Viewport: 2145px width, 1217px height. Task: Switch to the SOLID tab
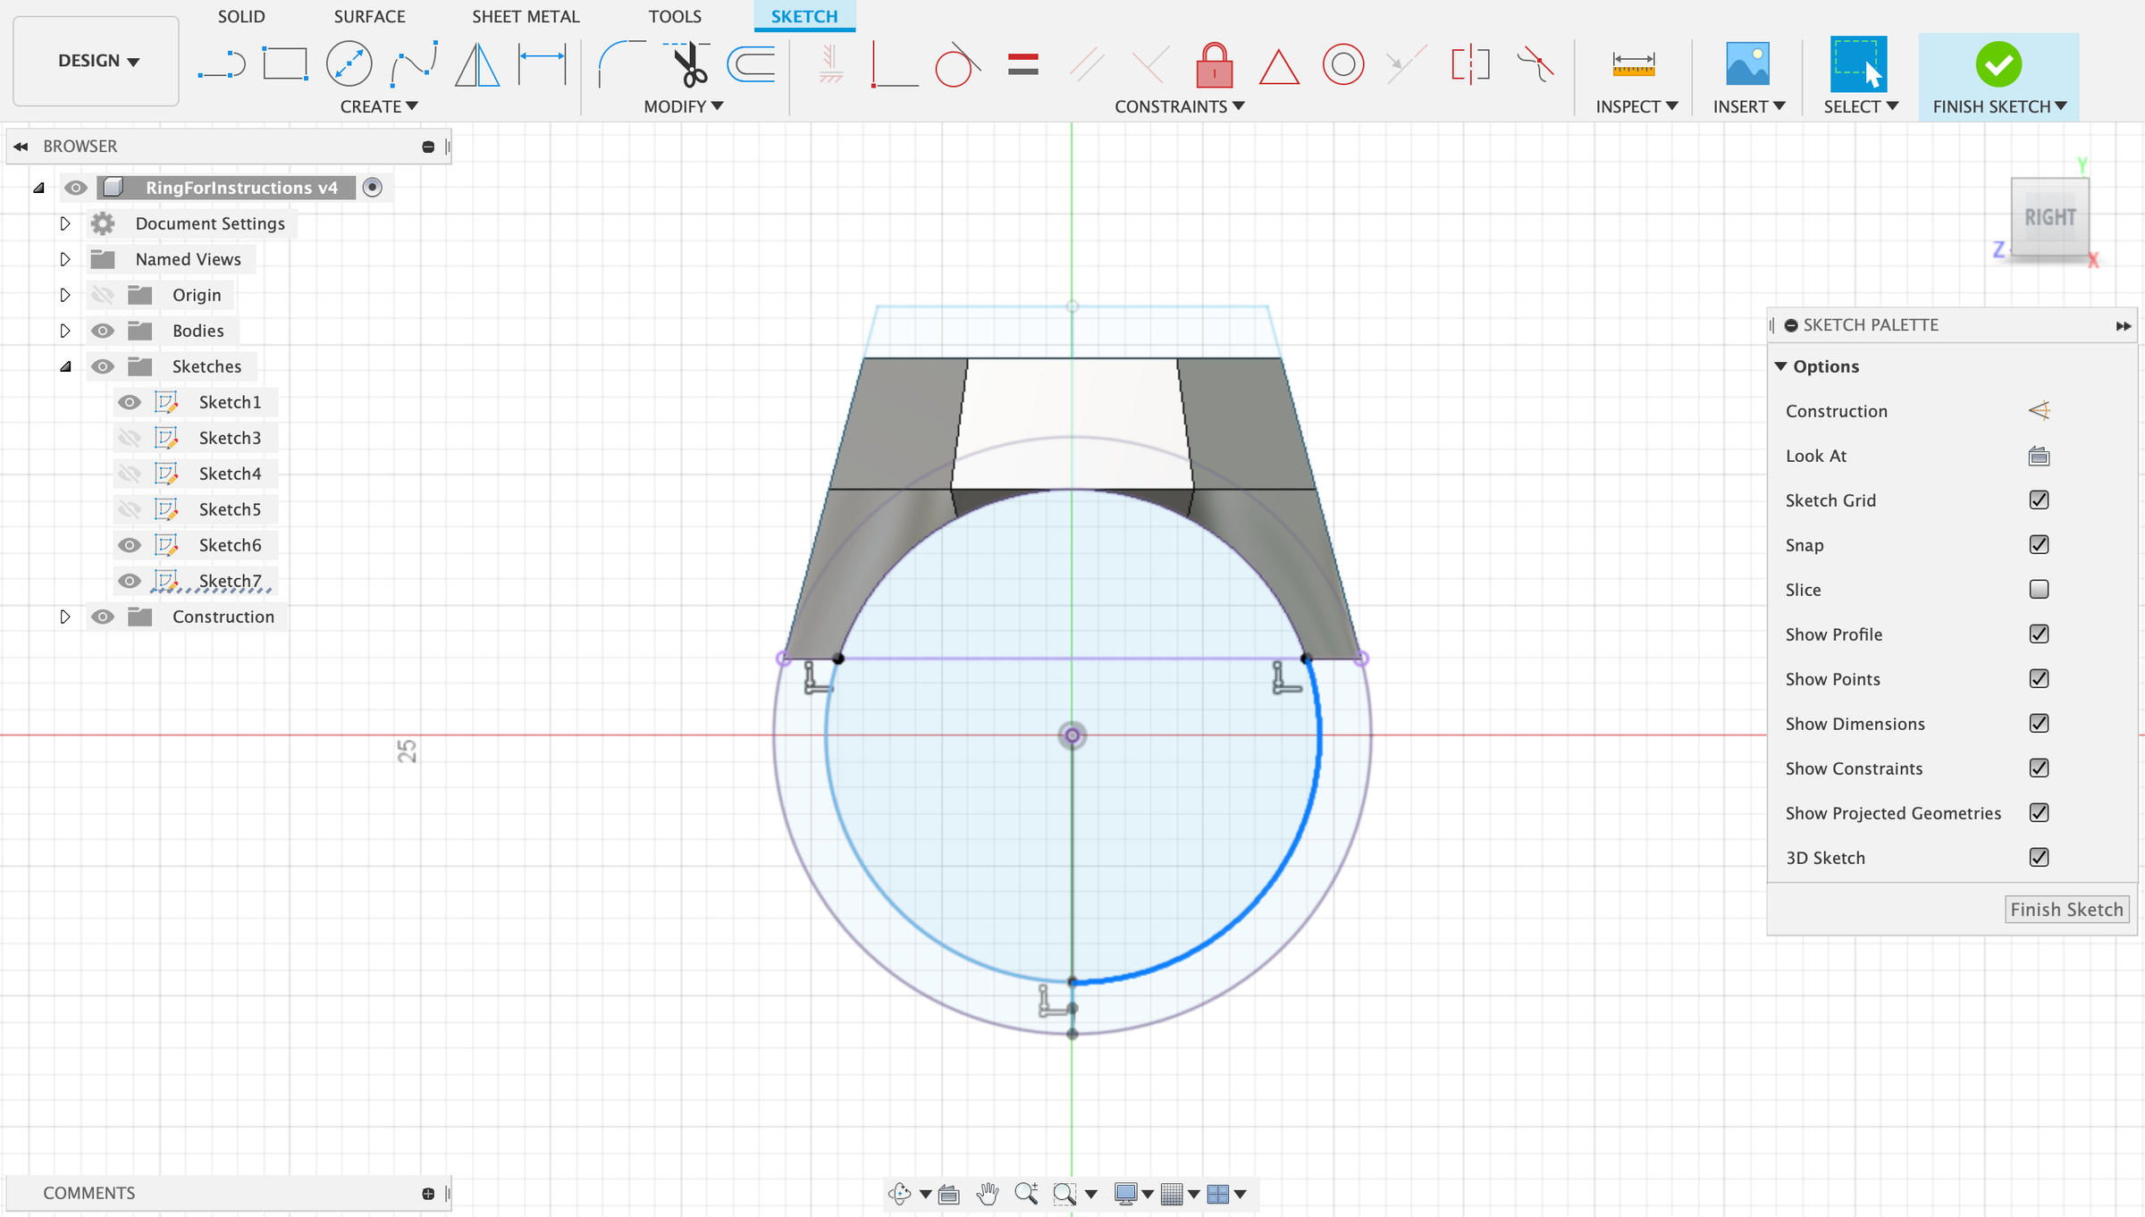pos(240,16)
